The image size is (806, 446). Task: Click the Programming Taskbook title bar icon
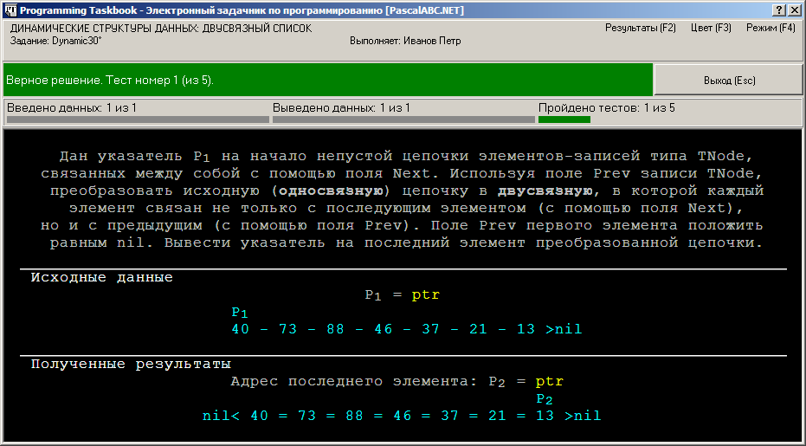click(x=10, y=10)
